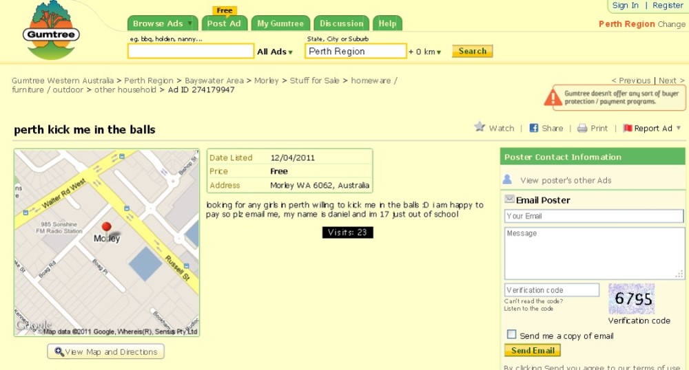Click the Next ad link

click(671, 80)
